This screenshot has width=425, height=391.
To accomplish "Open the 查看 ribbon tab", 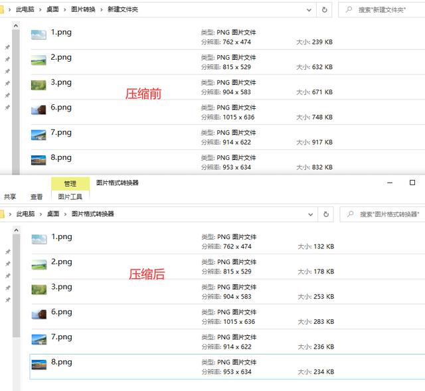I will tap(37, 196).
